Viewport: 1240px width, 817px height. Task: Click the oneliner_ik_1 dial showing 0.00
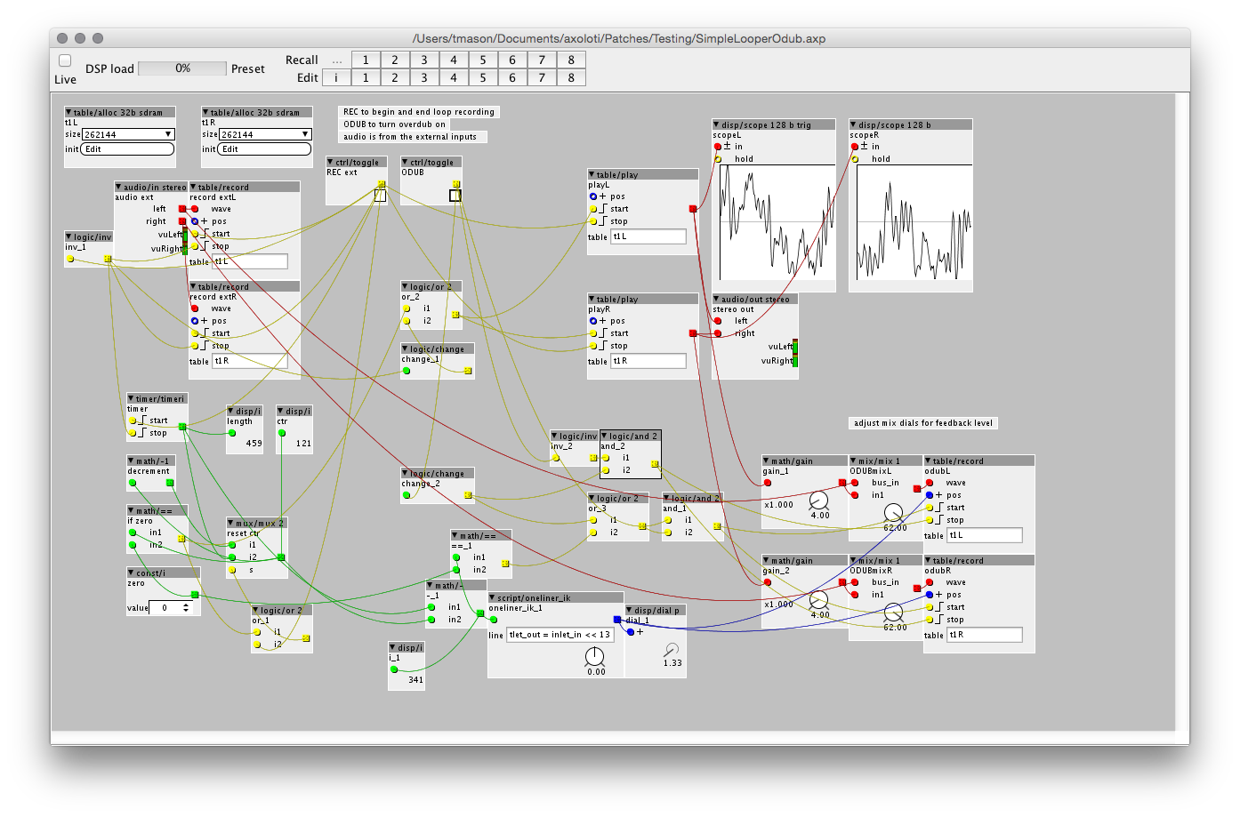point(594,656)
